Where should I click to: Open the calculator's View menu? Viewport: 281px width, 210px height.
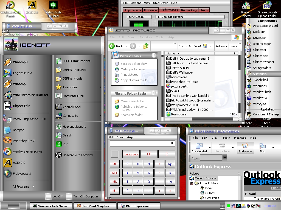(x=120, y=138)
